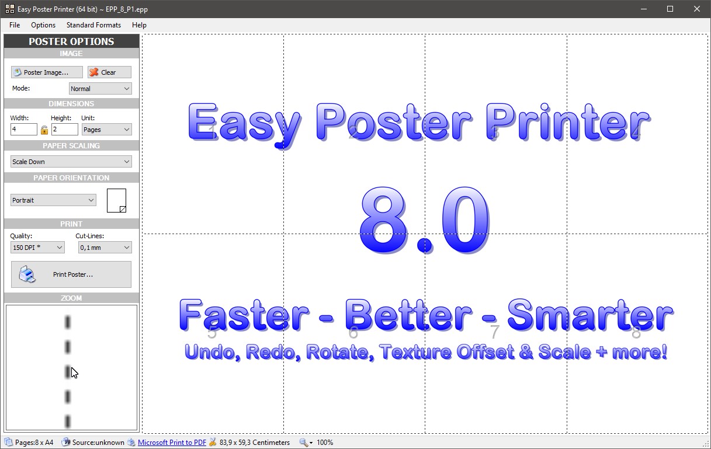Viewport: 711px width, 449px height.
Task: Click the image source icon in the status bar
Action: [66, 443]
